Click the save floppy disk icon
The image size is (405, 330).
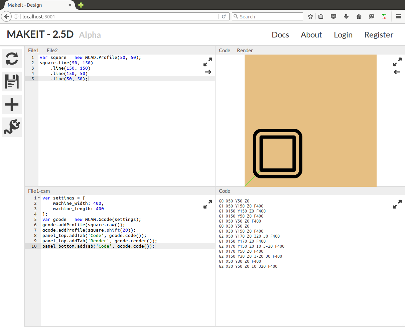(12, 82)
